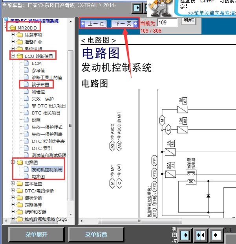Open the ECM page in tree
Image resolution: width=236 pixels, height=244 pixels.
37,63
